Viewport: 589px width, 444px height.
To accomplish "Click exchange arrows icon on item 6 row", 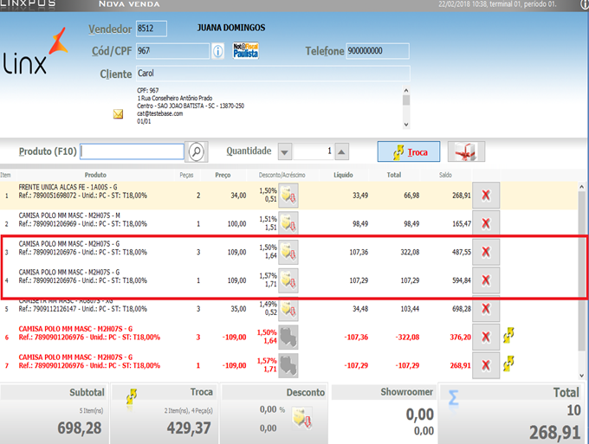I will 508,335.
